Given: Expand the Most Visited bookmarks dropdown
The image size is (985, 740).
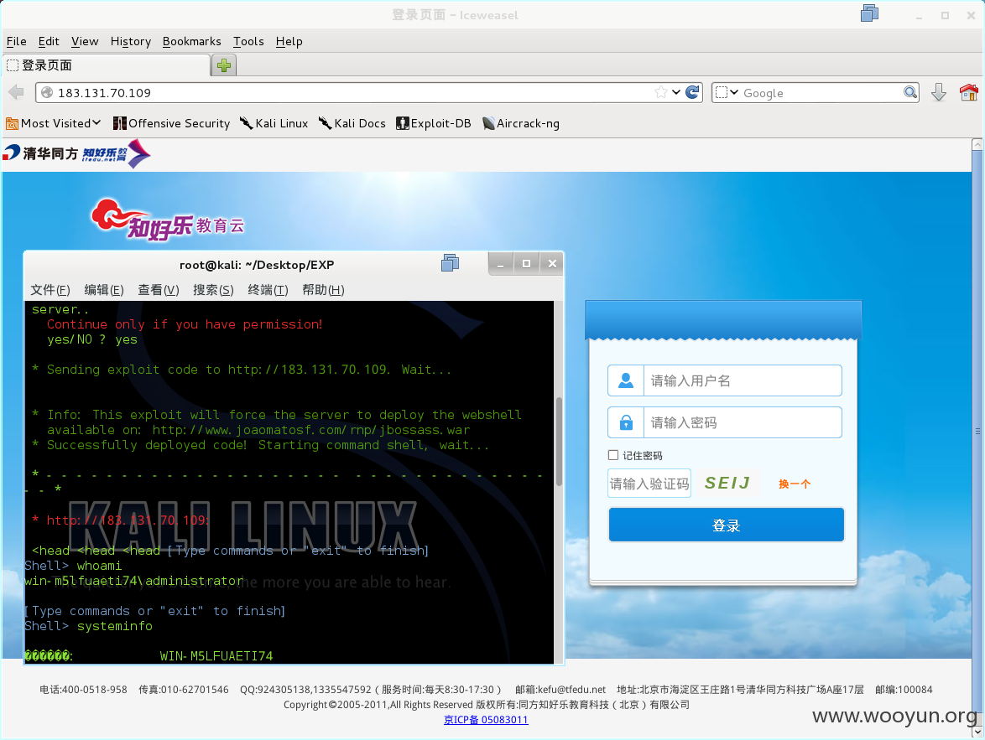Looking at the screenshot, I should (54, 123).
